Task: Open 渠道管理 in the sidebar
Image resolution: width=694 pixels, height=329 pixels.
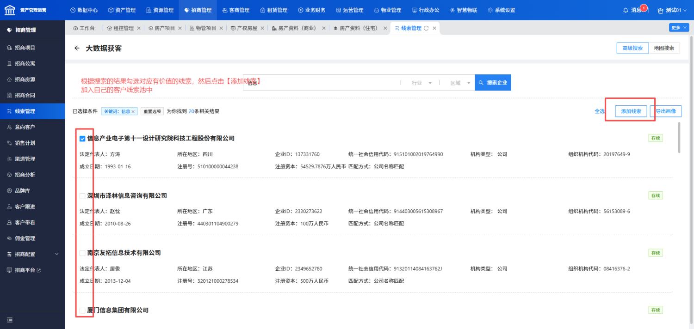Action: click(x=32, y=159)
